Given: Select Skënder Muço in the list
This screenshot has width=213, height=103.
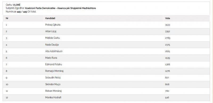Looking at the screenshot, I should coord(53,84).
